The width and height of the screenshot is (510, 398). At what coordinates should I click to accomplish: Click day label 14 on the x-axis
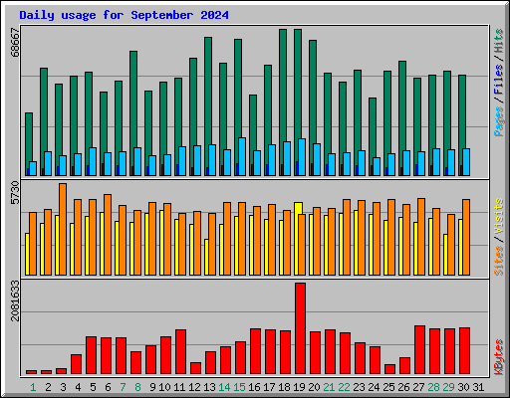(224, 387)
